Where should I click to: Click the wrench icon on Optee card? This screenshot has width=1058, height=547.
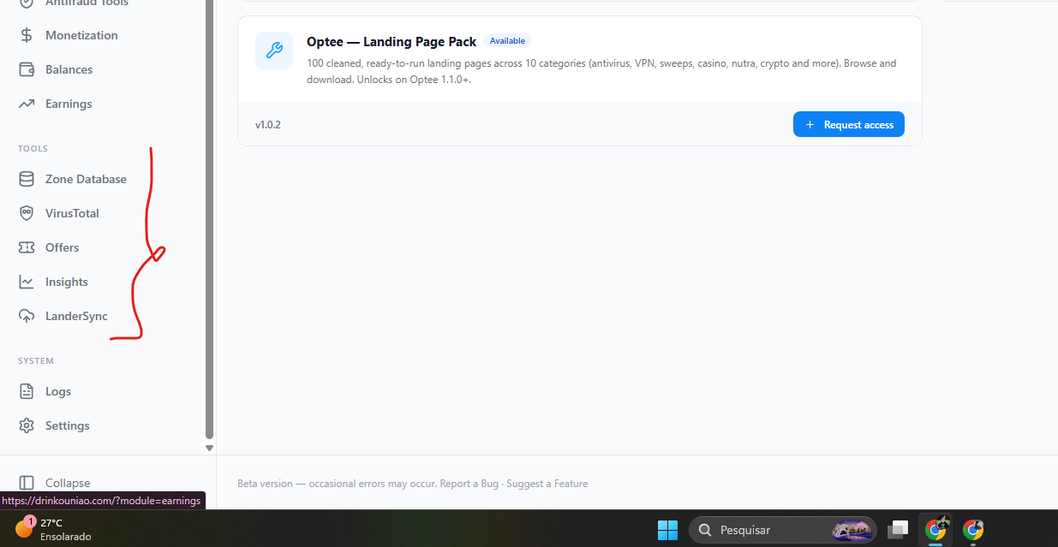274,51
